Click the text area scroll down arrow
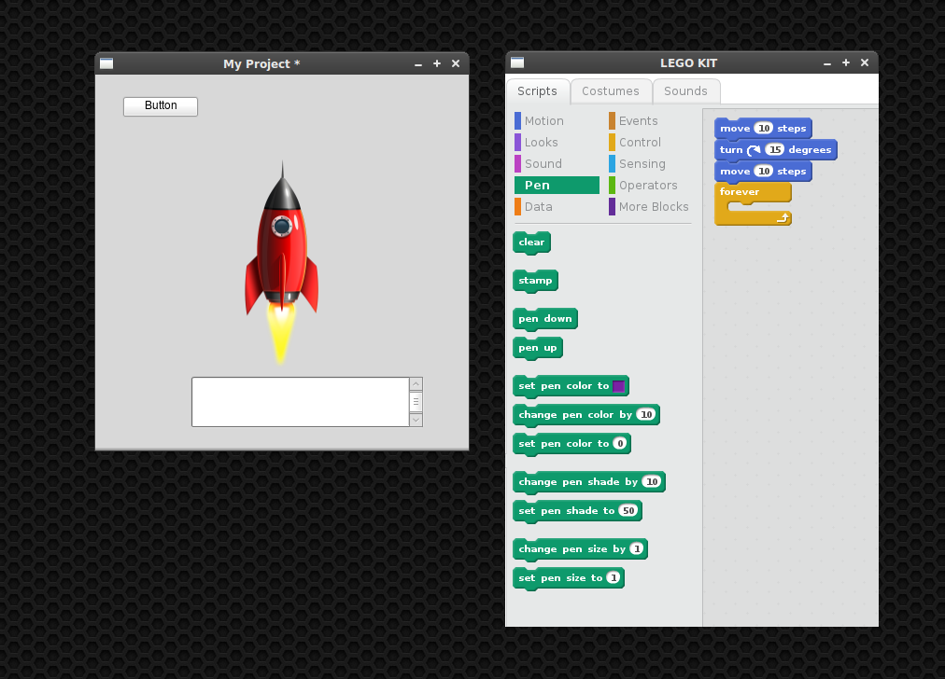 (416, 420)
